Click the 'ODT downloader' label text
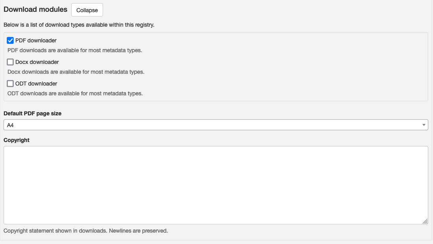Screen dimensions: 433x244 click(x=36, y=84)
